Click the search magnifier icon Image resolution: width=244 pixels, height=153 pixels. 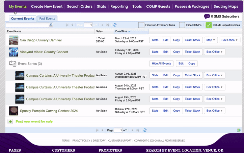point(51,25)
